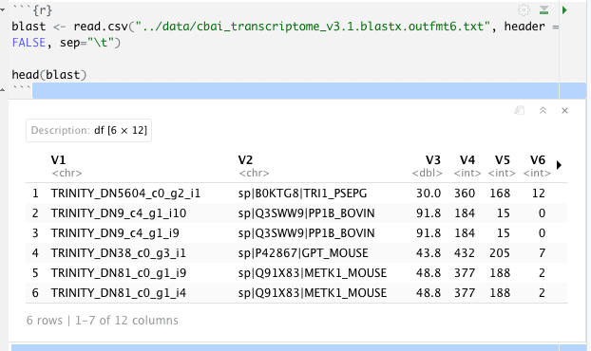
Task: Select cell TRINITY_DN38_c0_g3_i1
Action: 119,253
